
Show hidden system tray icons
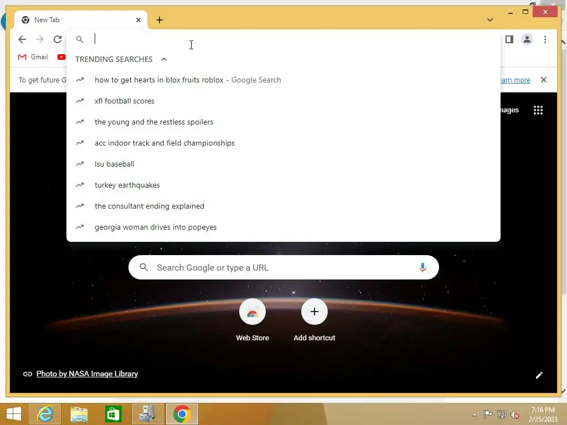(x=475, y=414)
